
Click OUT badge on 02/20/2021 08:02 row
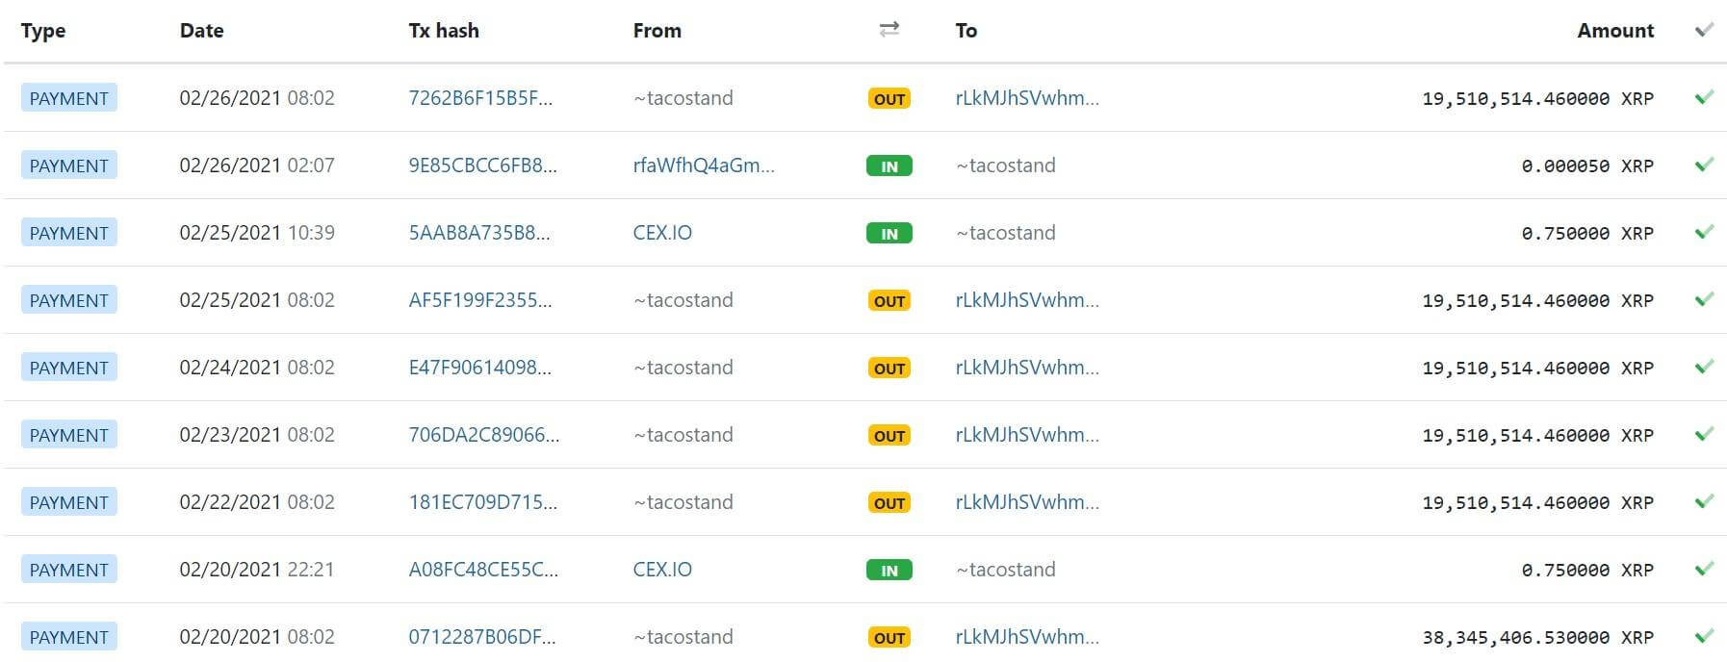[889, 637]
